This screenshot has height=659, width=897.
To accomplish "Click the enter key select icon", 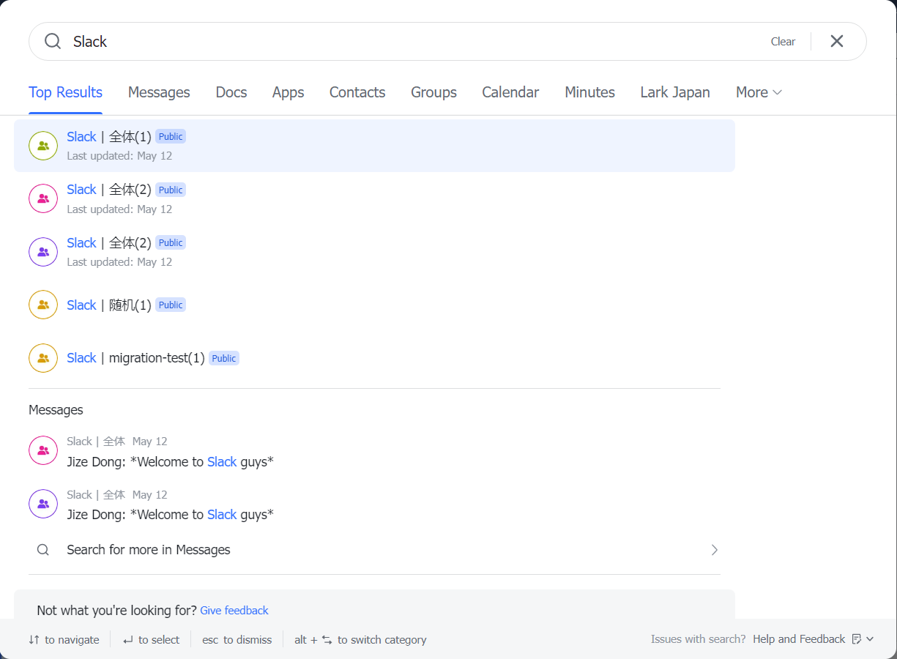I will coord(128,640).
